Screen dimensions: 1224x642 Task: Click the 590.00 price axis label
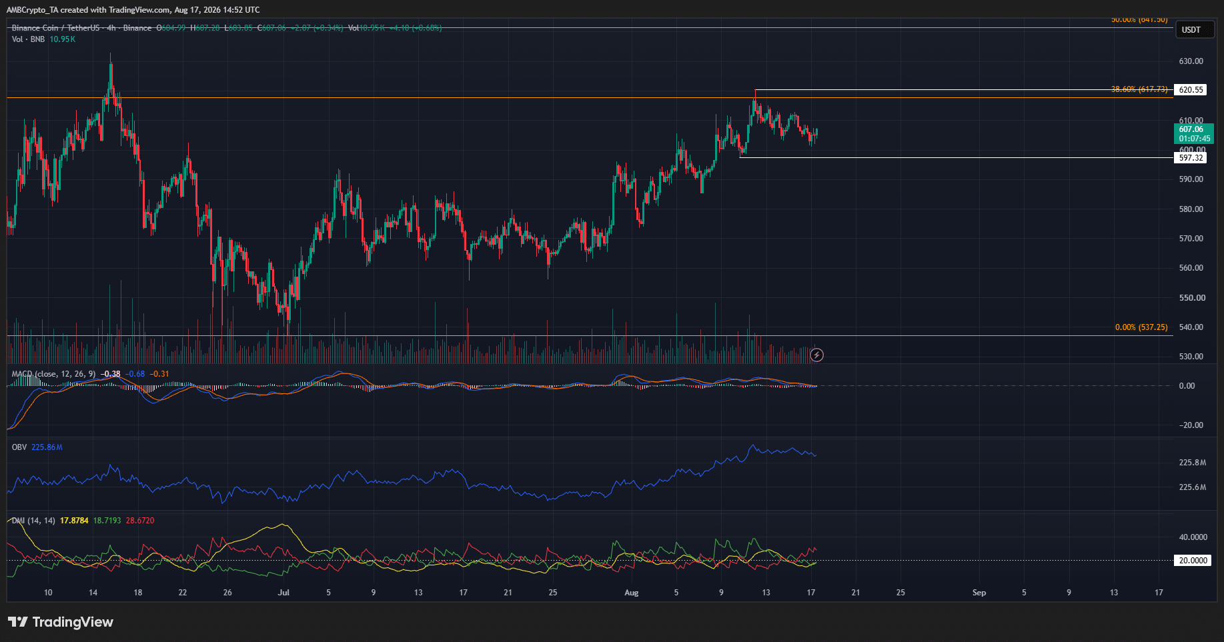1191,179
